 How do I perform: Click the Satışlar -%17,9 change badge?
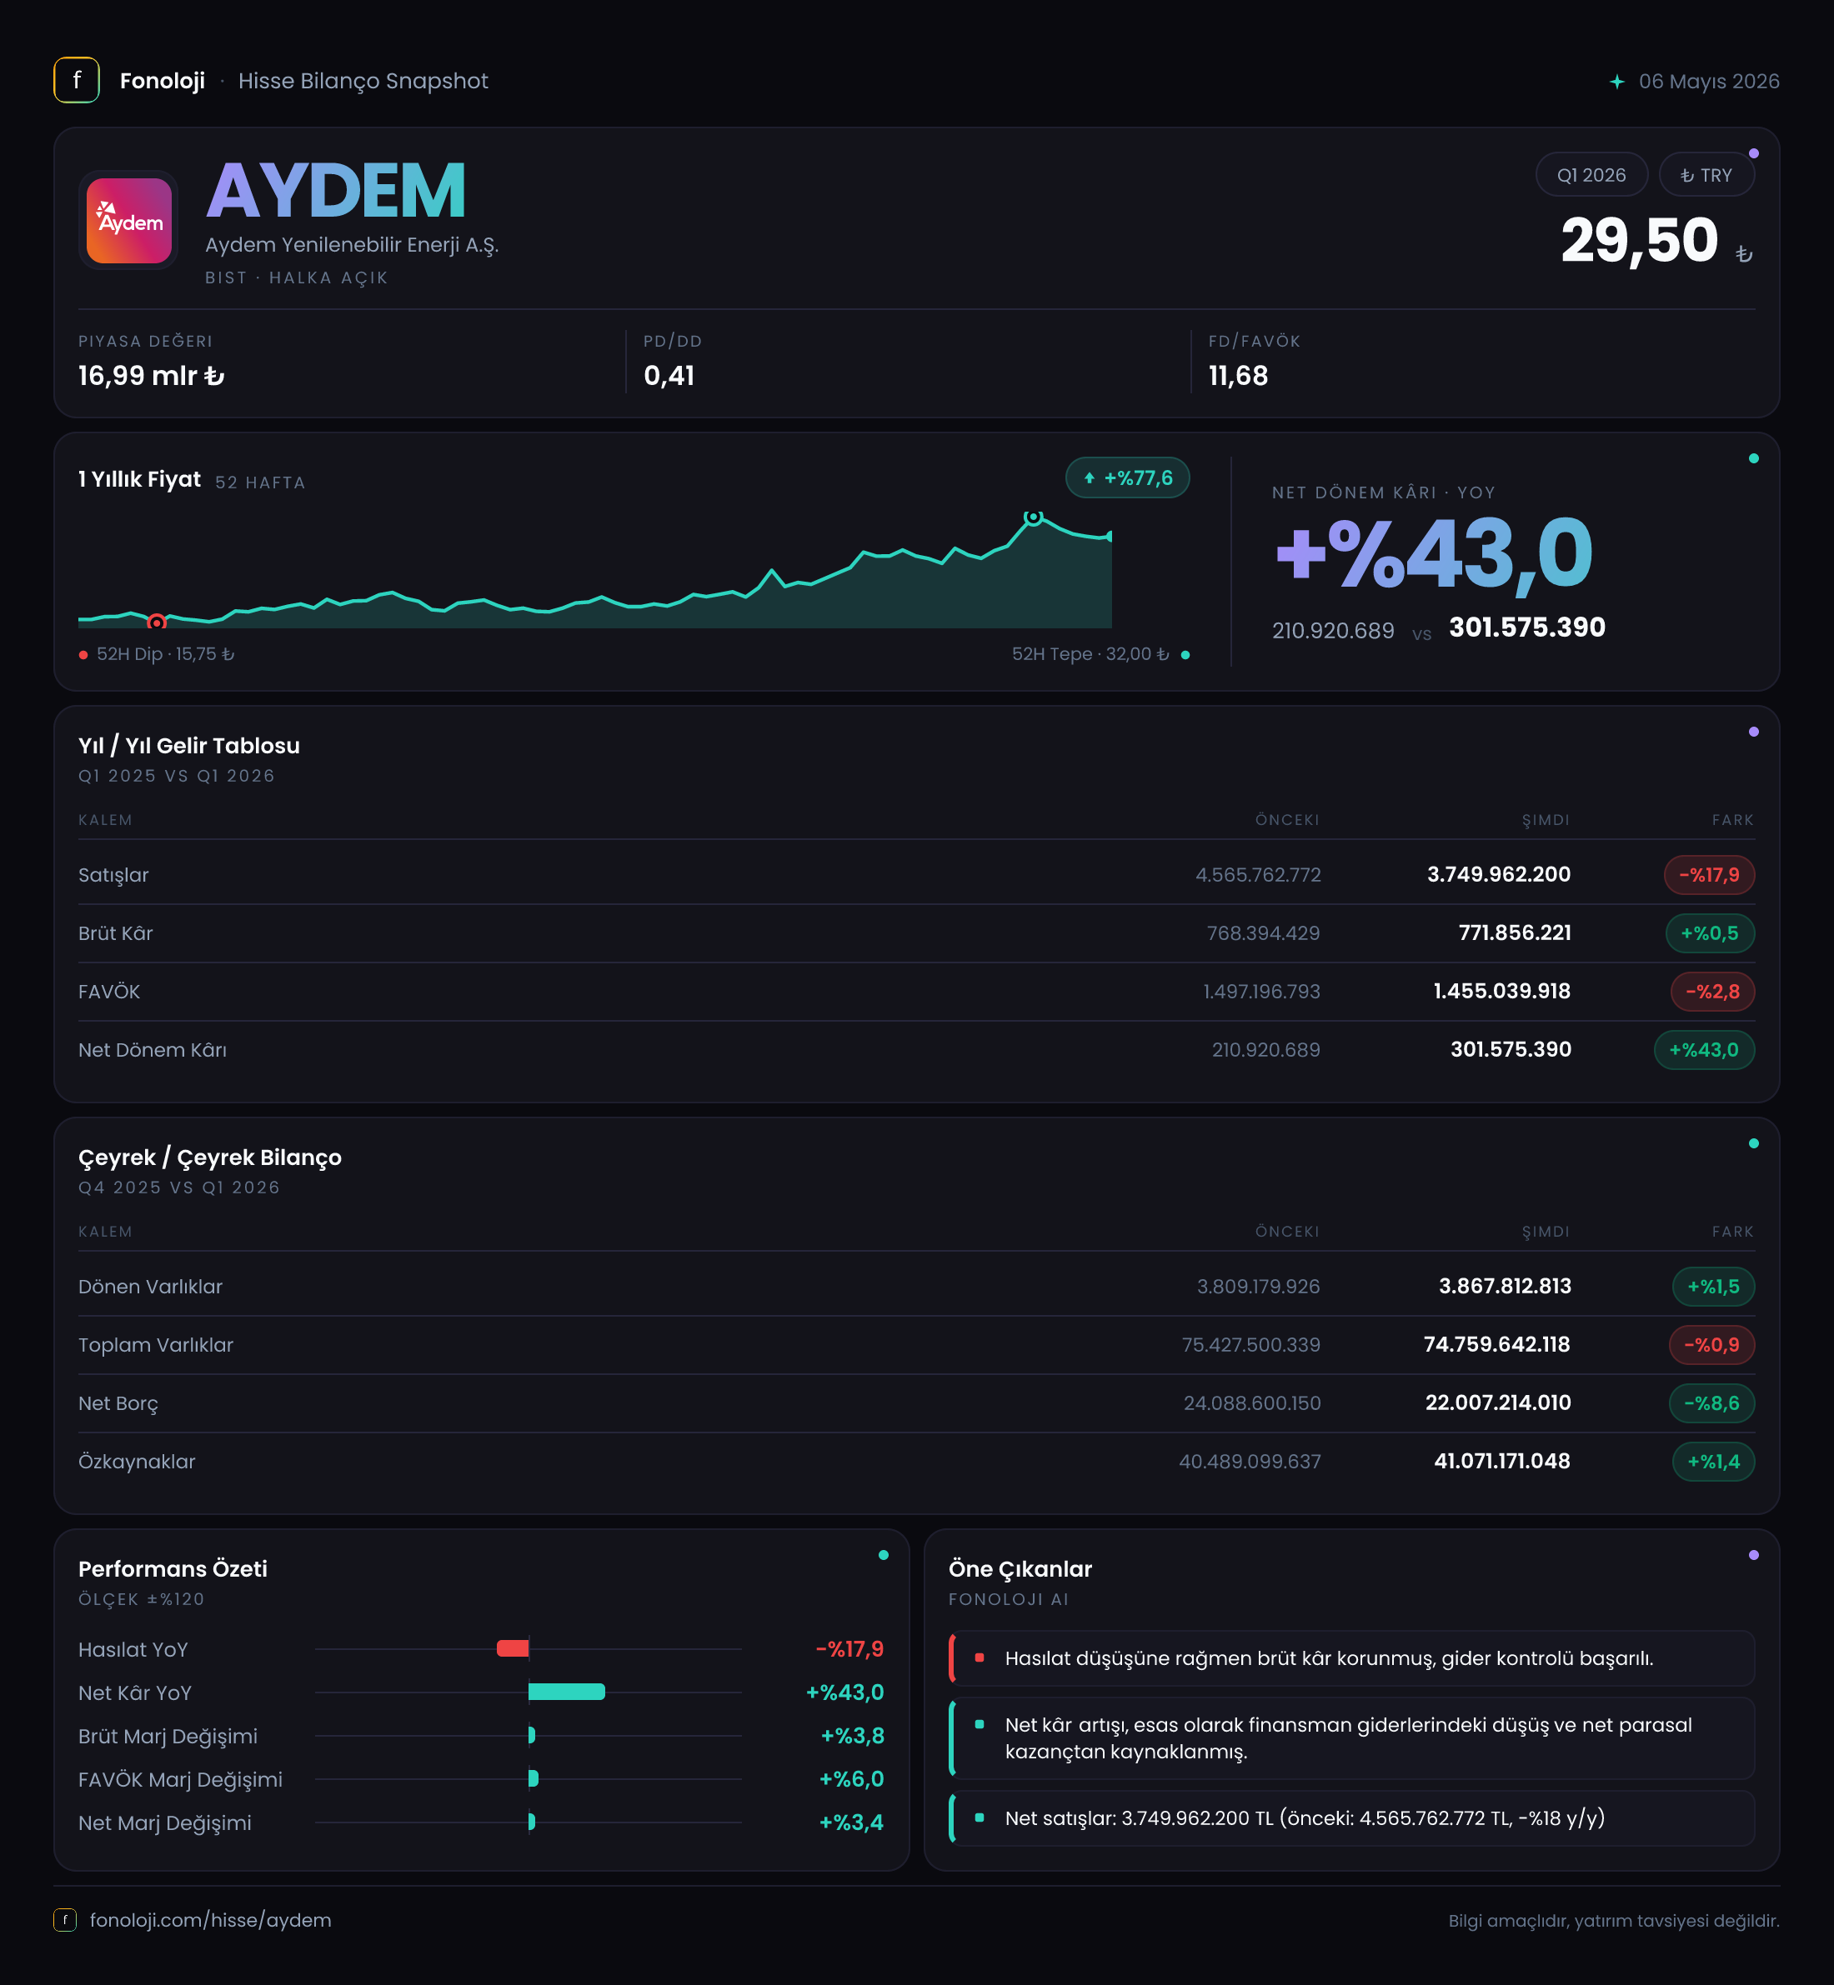point(1709,875)
